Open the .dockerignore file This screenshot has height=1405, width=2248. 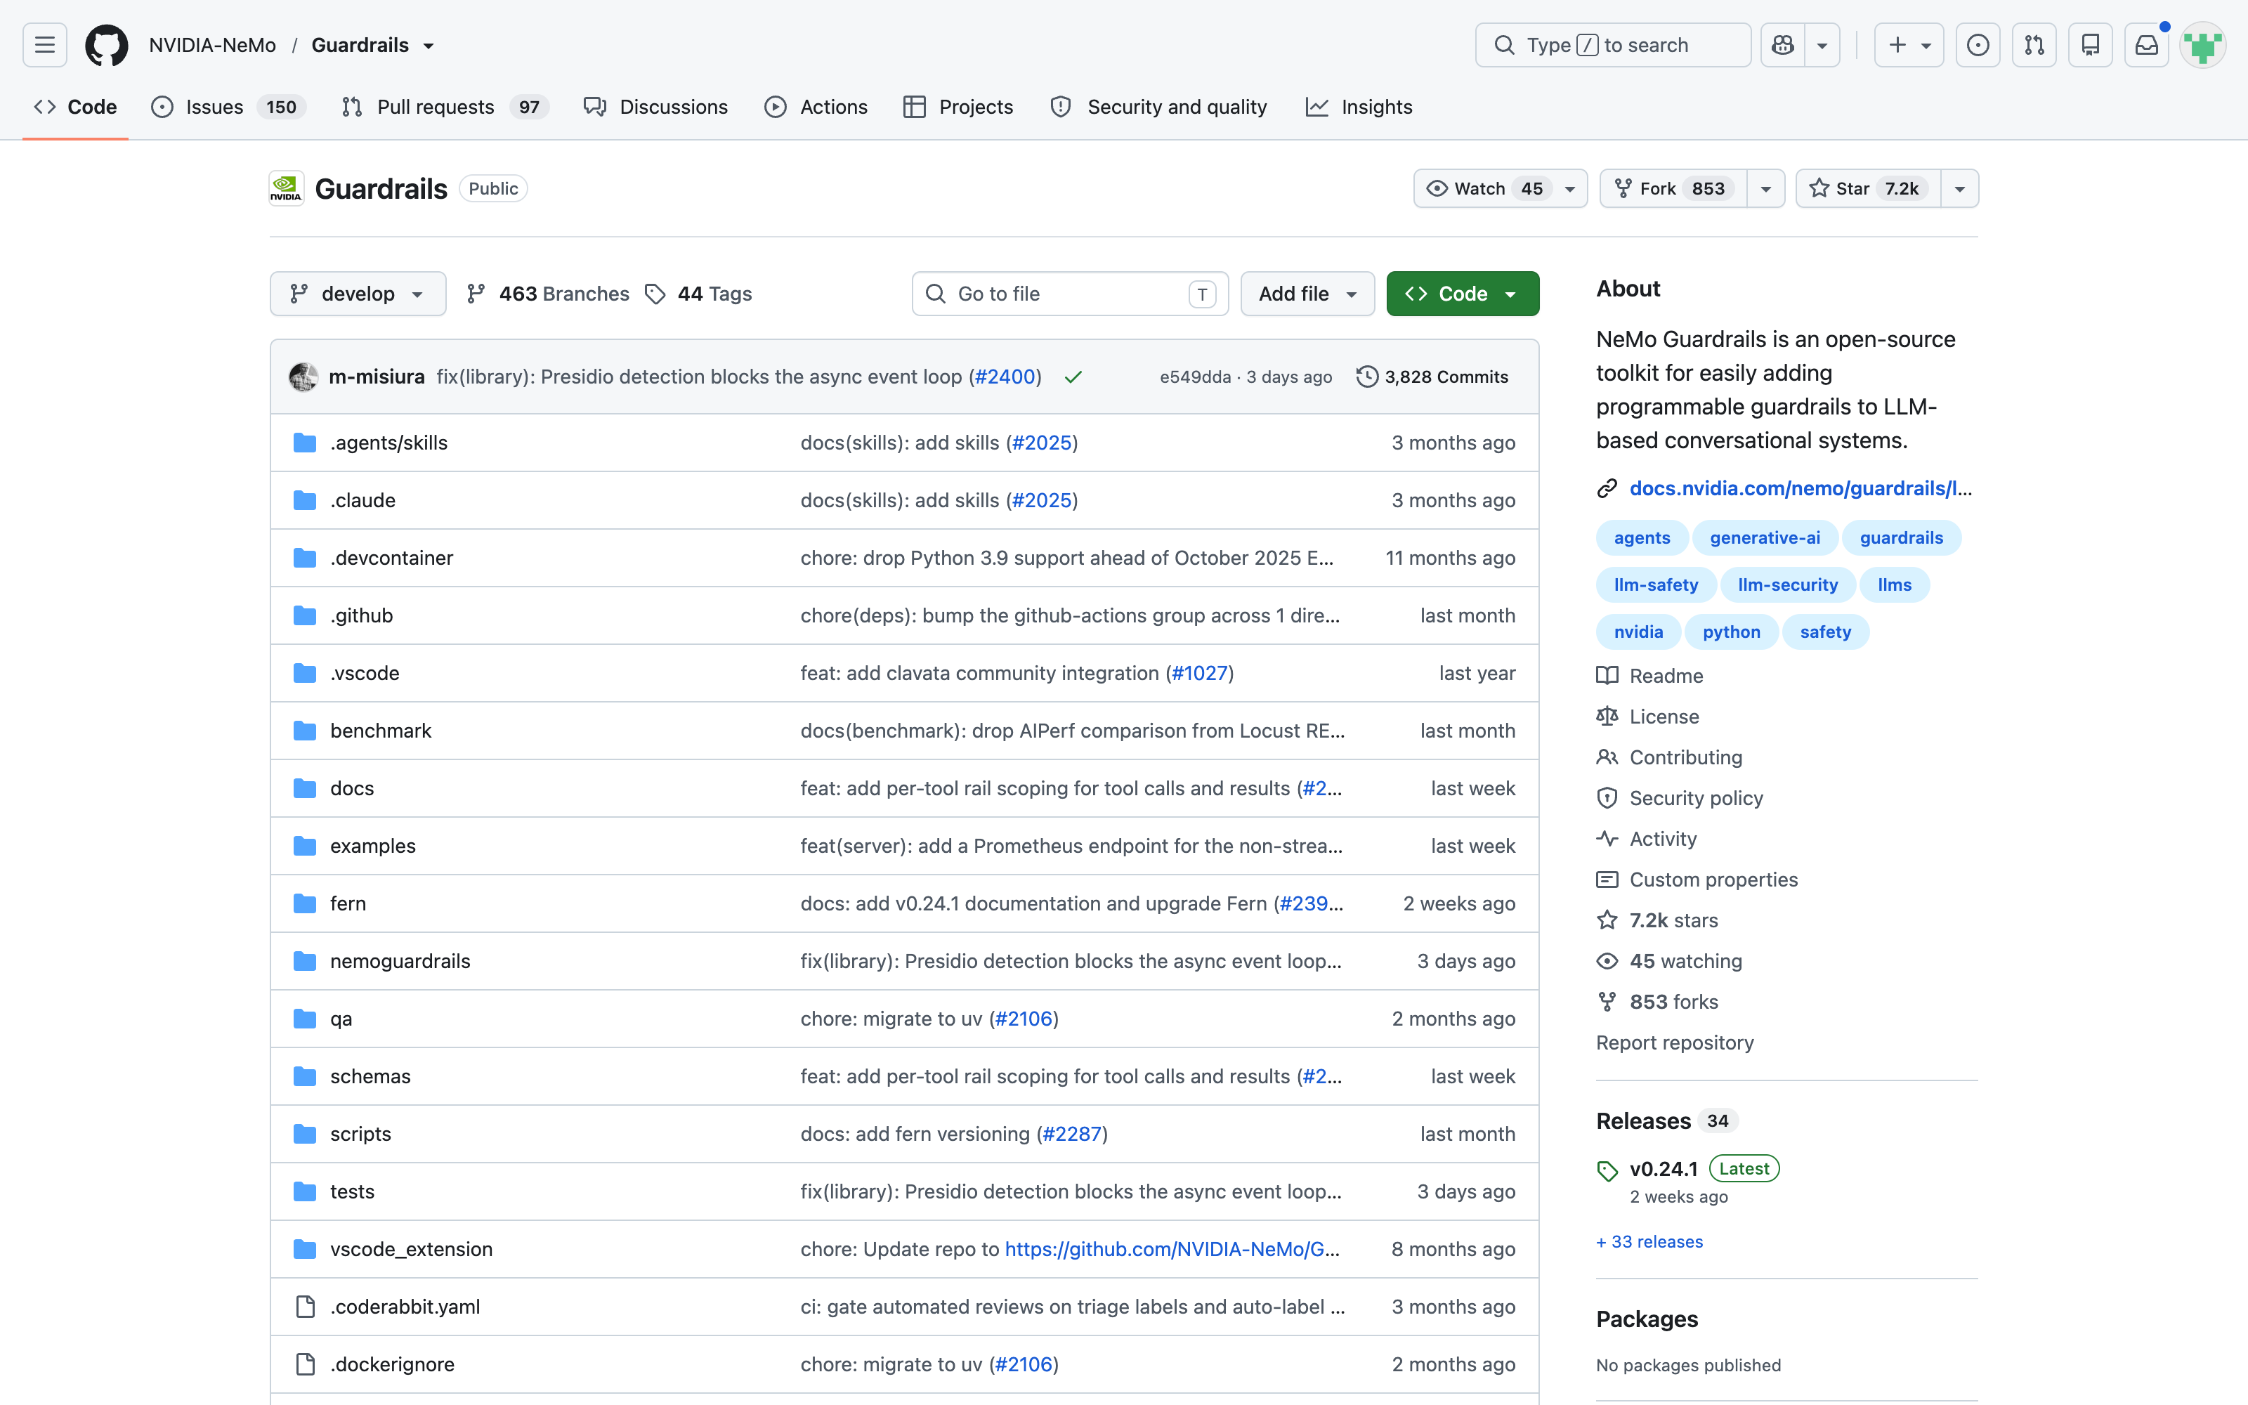(x=392, y=1364)
